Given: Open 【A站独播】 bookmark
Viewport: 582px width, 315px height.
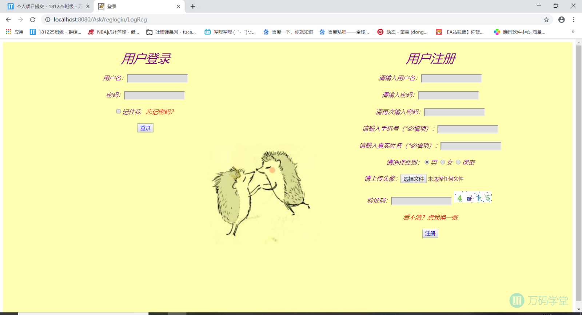Looking at the screenshot, I should tap(460, 32).
